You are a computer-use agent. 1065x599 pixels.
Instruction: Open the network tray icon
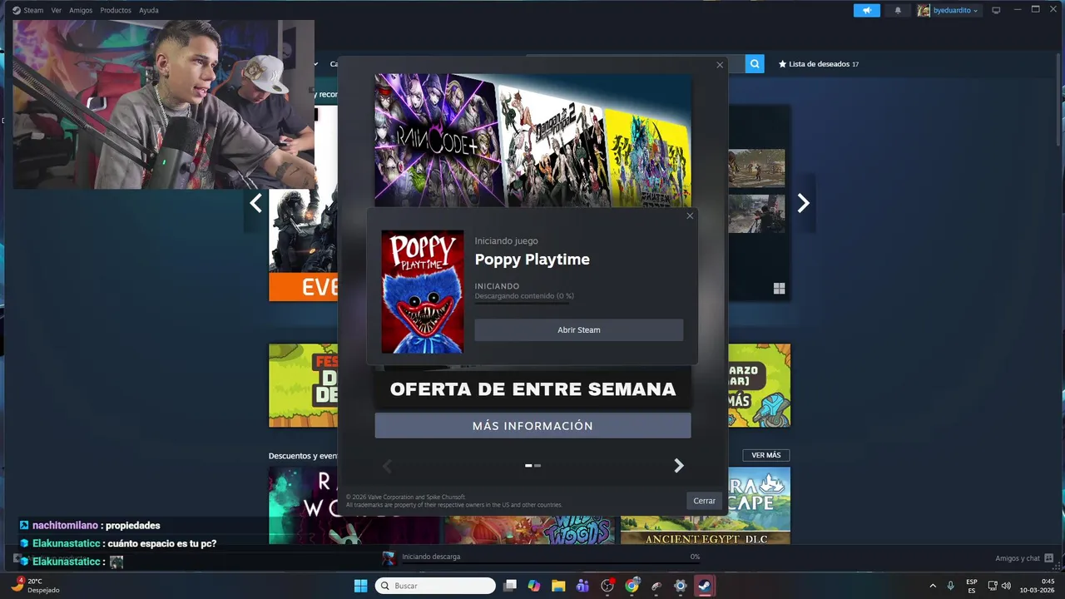[993, 586]
